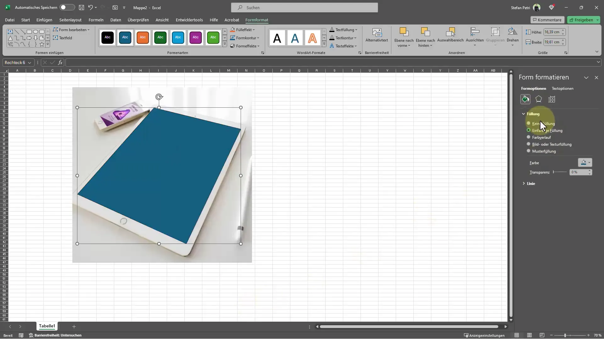Click the Freigeben share button

click(581, 20)
